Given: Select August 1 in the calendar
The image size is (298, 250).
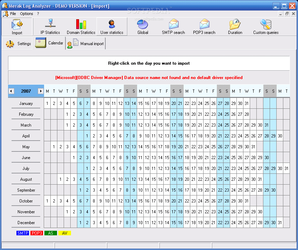Looking at the screenshot, I should click(61, 179).
